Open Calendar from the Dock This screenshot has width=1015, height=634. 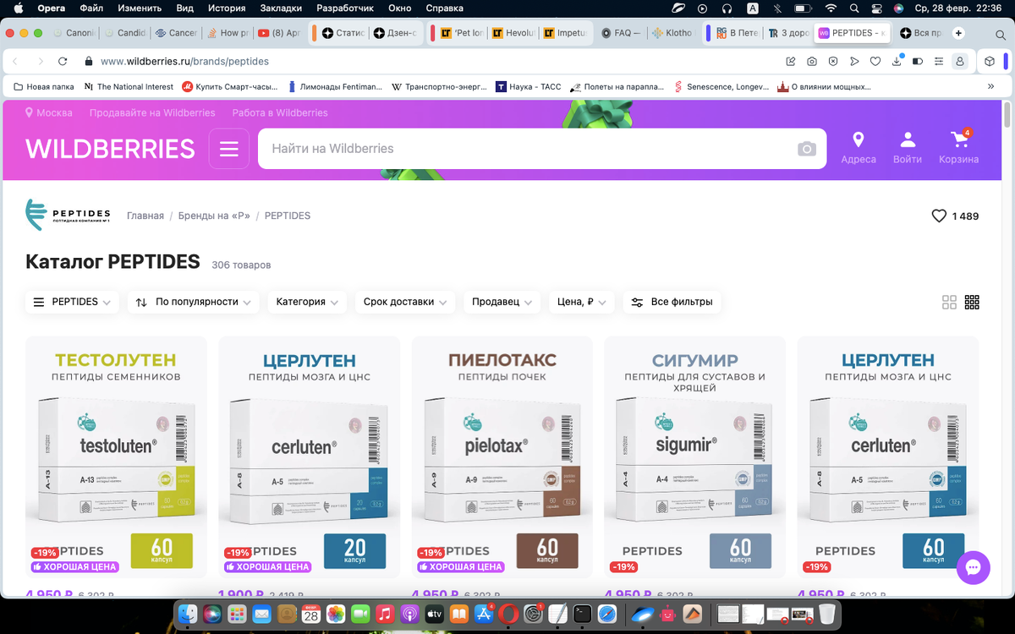point(310,615)
